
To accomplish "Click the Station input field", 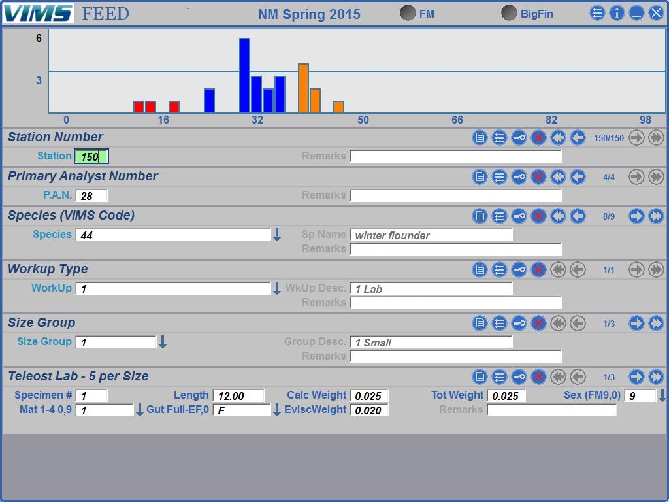I will click(91, 157).
